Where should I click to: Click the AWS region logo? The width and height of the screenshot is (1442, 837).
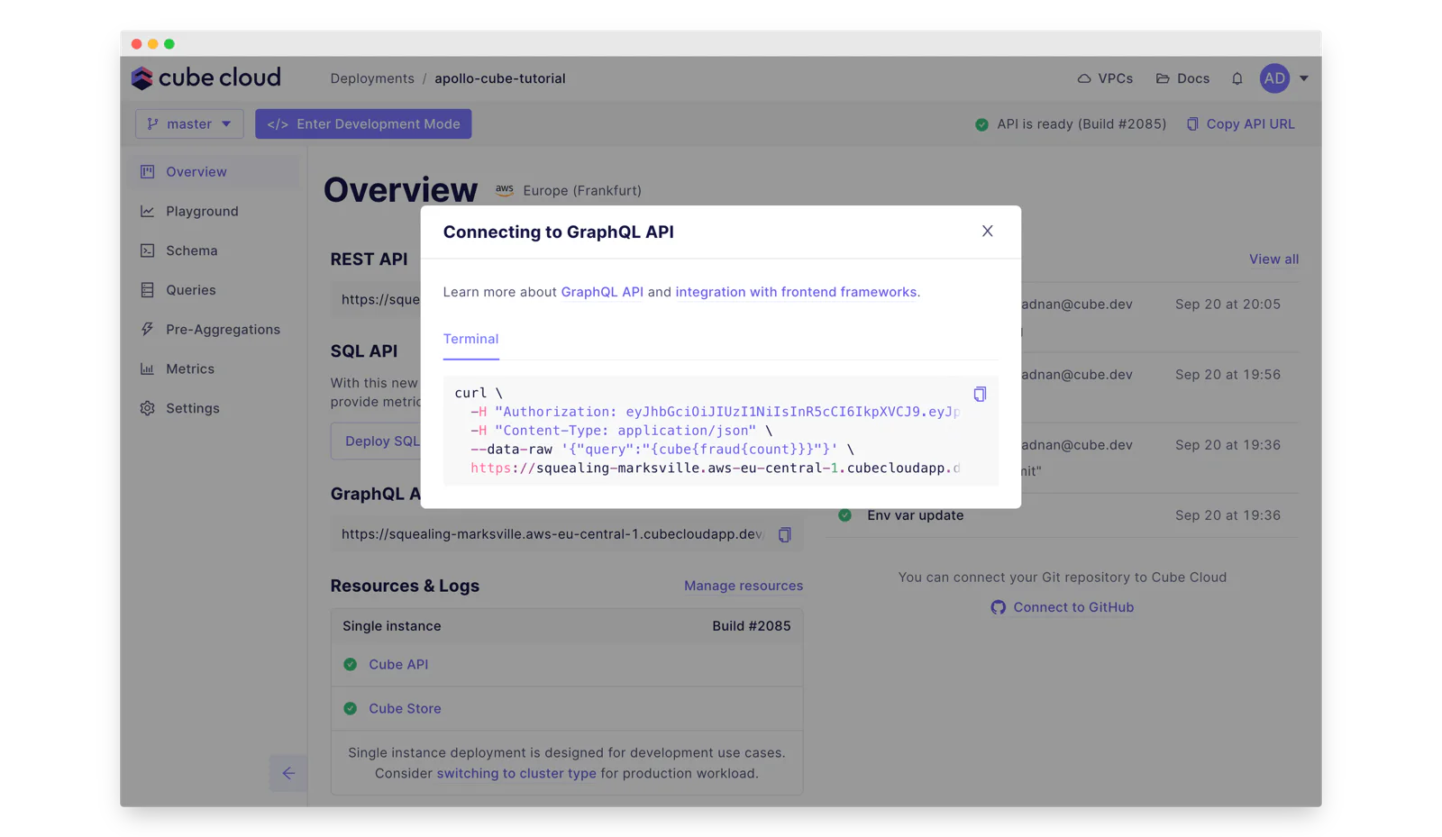pyautogui.click(x=505, y=190)
